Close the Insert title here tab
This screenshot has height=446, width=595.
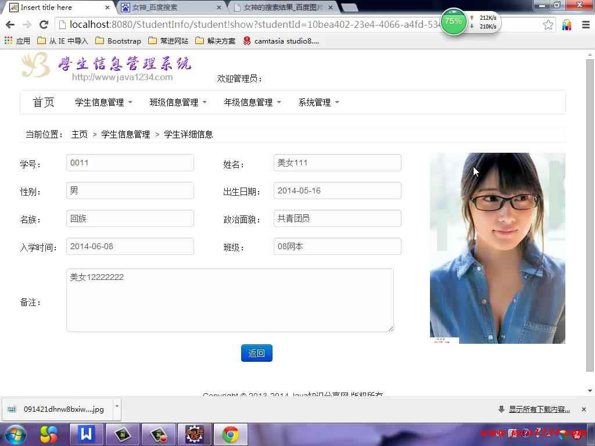point(107,7)
